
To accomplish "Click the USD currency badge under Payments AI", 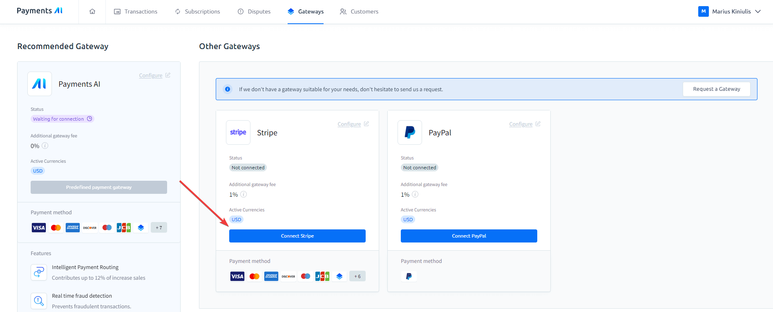I will point(38,171).
